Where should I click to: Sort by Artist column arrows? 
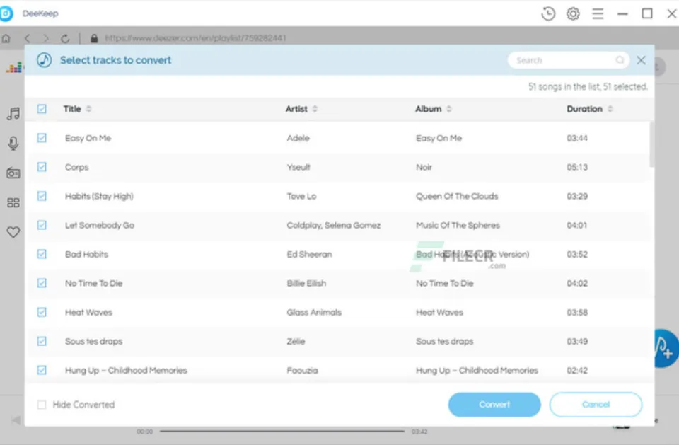315,109
